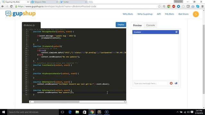205x115 pixels.
Task: Click the jiraUpdate(context); call on line 5
Action: 51,38
